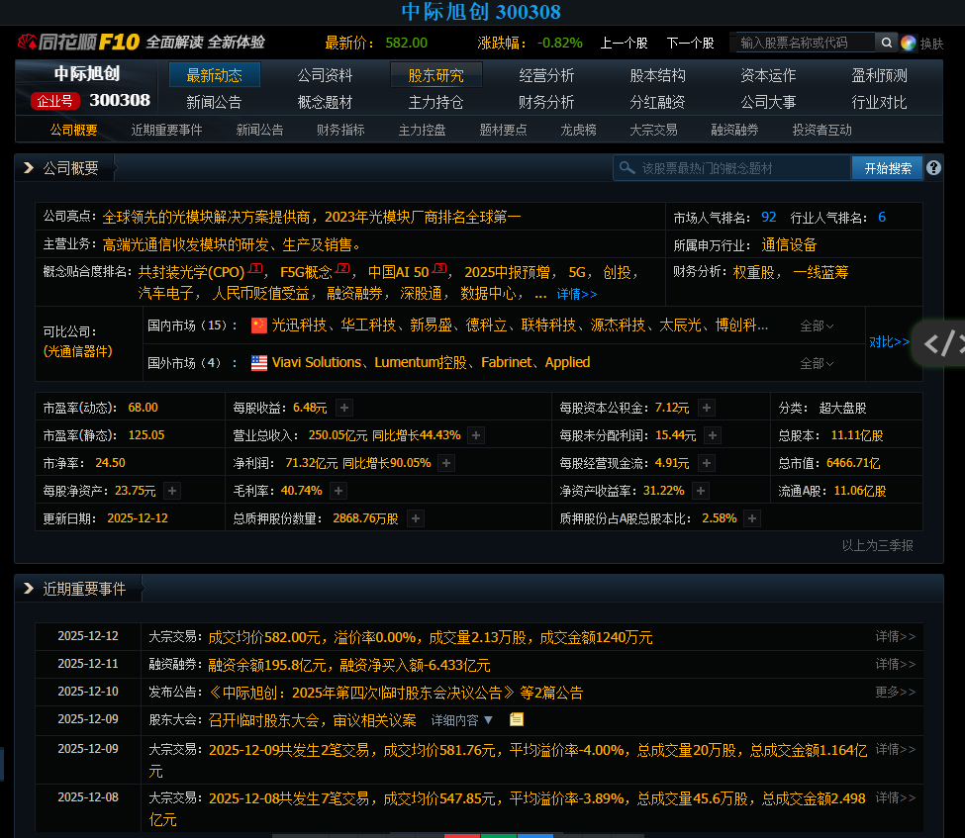Click the colorful 换肤 skin icon
The height and width of the screenshot is (838, 965).
[909, 43]
